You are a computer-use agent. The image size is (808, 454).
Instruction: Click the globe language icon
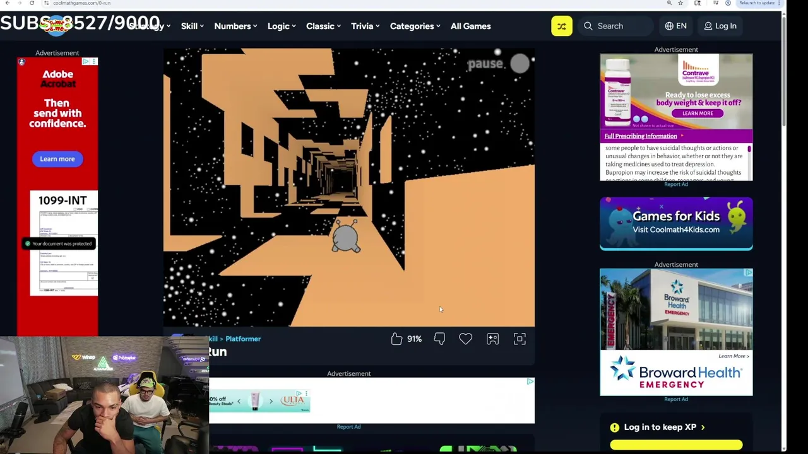669,26
